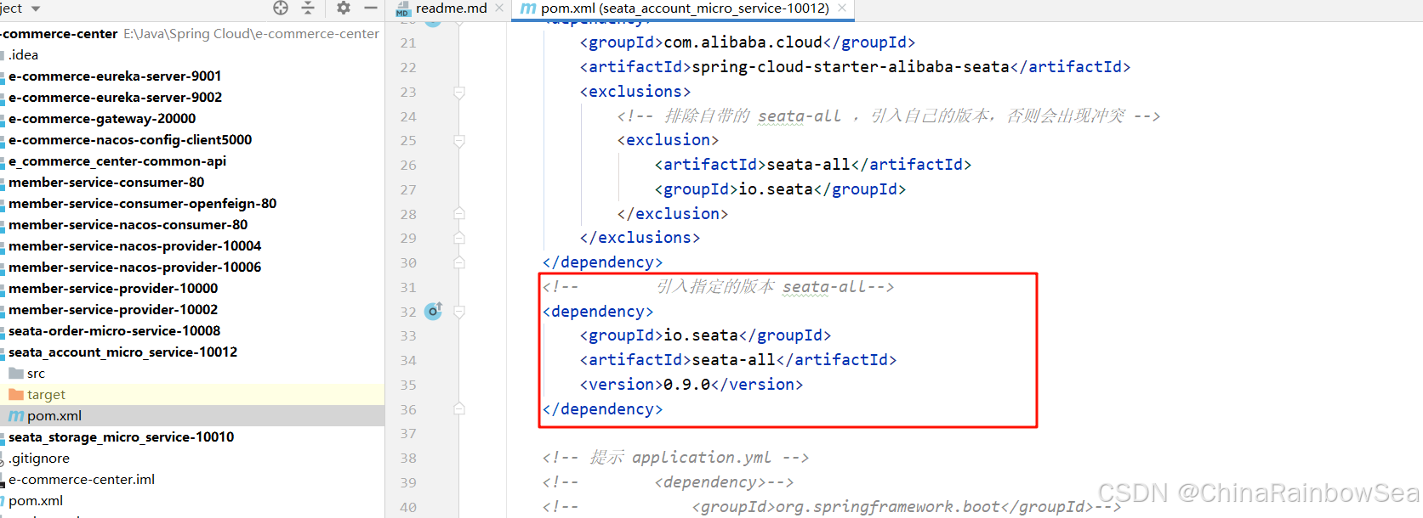Viewport: 1423px width, 518px height.
Task: Click the src folder icon
Action: 16,373
